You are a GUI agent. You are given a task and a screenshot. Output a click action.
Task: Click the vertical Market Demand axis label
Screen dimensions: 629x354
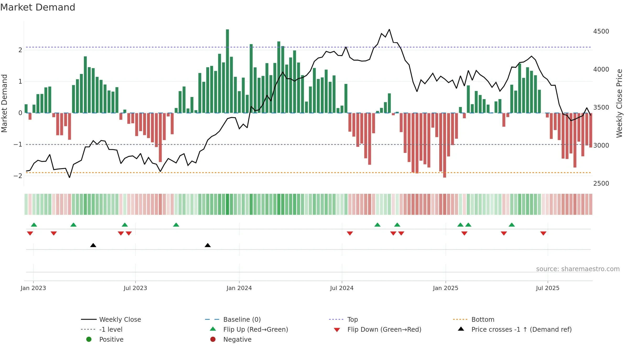click(x=4, y=103)
